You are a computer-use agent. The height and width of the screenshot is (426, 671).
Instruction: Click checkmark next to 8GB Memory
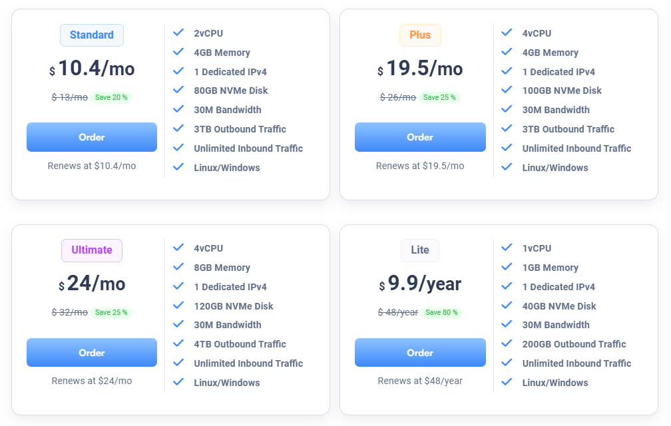click(178, 267)
